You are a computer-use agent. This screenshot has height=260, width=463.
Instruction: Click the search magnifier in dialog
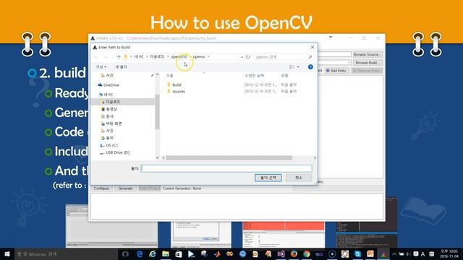tap(310, 57)
